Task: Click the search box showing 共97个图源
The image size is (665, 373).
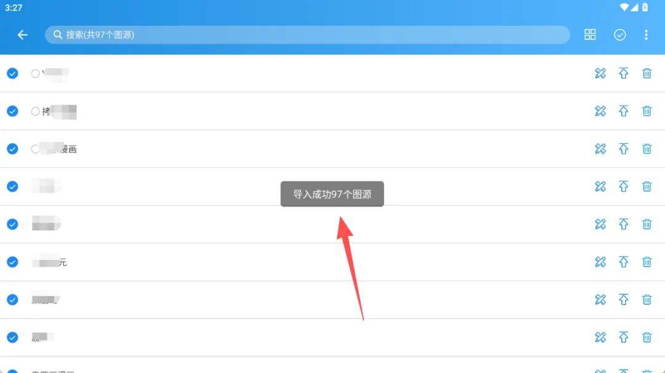Action: coord(307,34)
